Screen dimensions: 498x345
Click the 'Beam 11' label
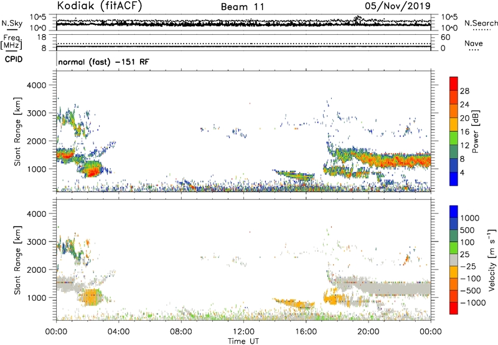(x=243, y=7)
